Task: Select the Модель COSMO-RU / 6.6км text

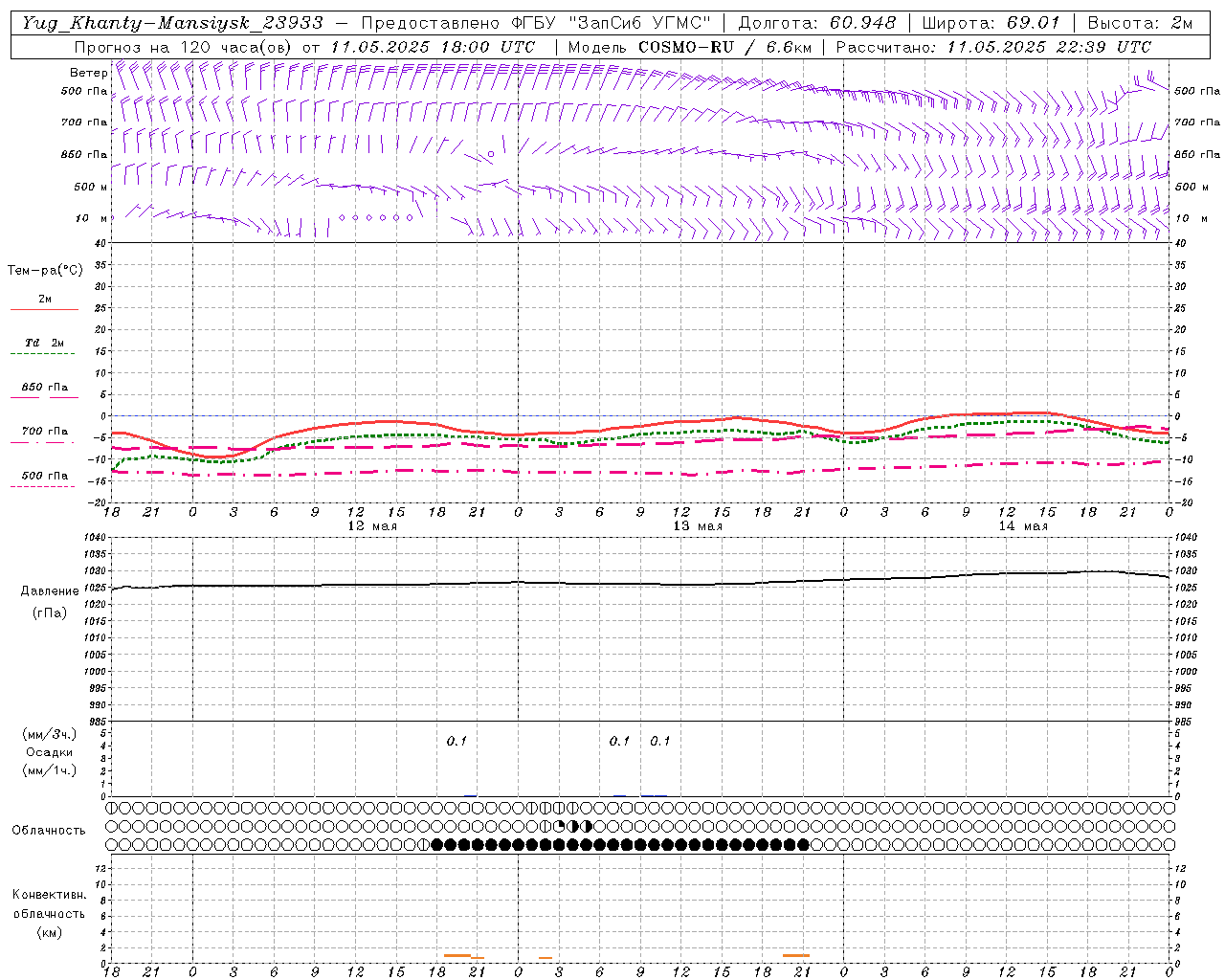Action: tap(690, 47)
